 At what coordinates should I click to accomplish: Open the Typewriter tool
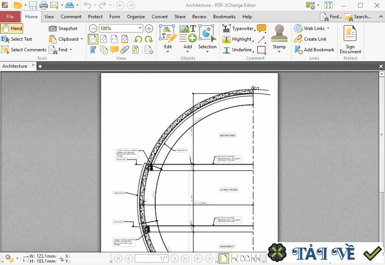tap(242, 28)
